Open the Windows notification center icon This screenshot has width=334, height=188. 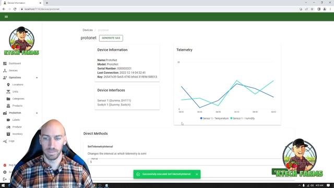pyautogui.click(x=329, y=185)
